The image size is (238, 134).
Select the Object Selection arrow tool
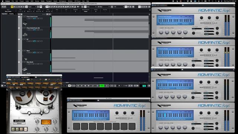(47, 7)
